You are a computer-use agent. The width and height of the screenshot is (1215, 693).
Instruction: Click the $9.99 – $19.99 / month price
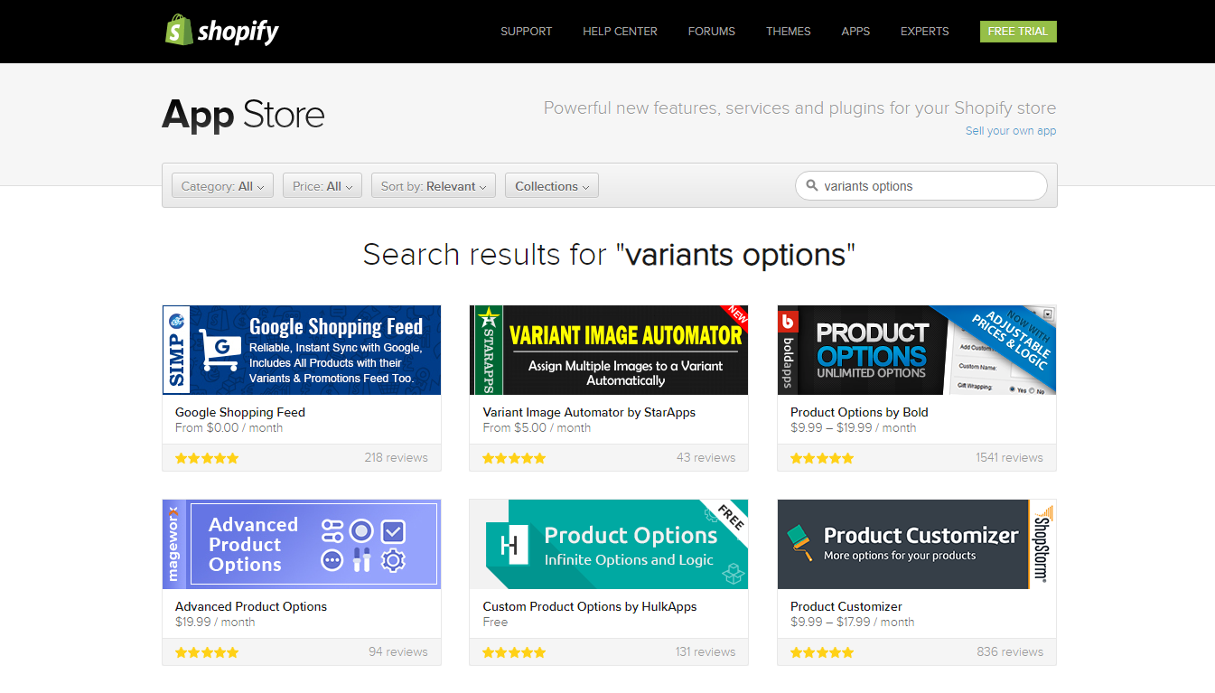coord(854,428)
